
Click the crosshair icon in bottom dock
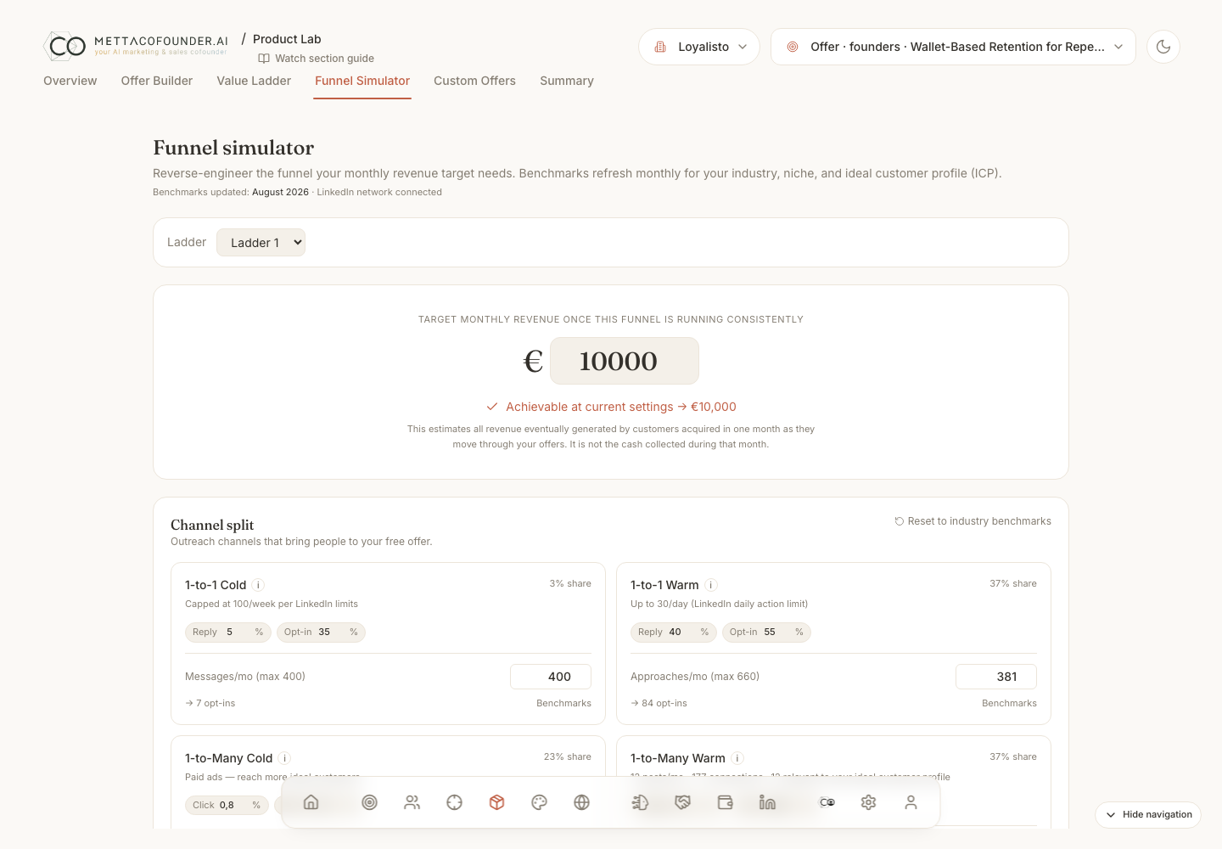tap(454, 802)
